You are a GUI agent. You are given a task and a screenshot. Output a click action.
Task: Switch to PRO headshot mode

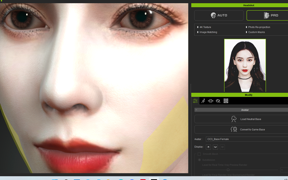coord(267,15)
